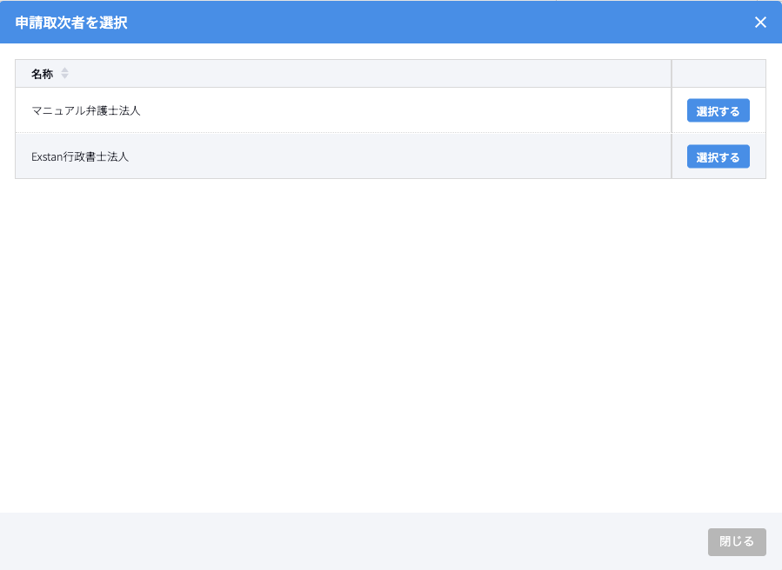Click the empty white area below the table
This screenshot has height=570, width=782.
pyautogui.click(x=391, y=348)
